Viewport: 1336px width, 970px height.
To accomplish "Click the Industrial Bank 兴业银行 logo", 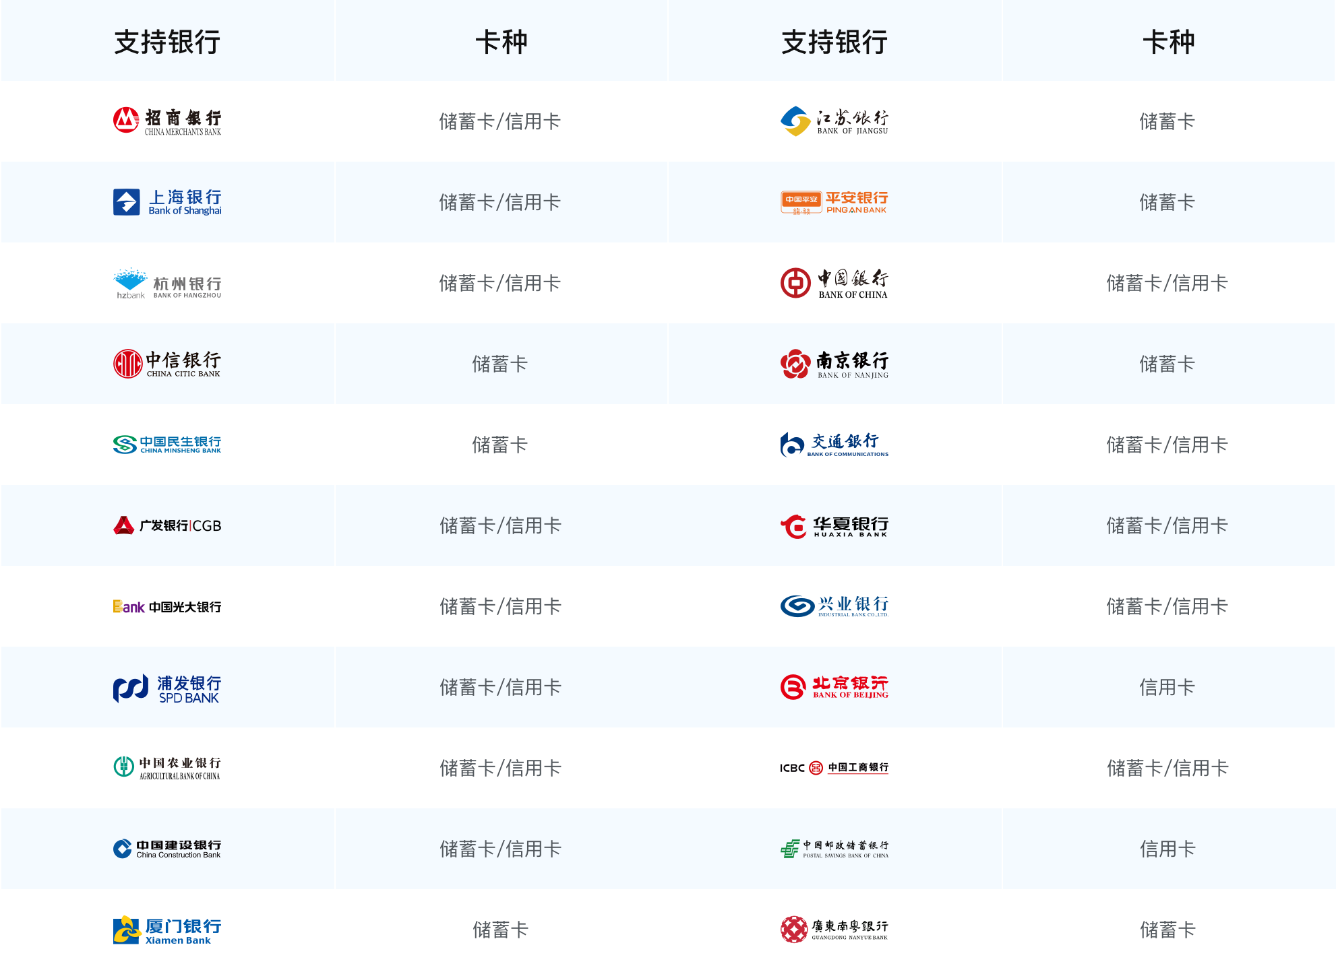I will coord(834,606).
